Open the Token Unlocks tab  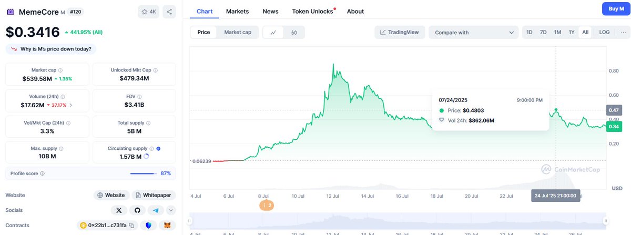pos(313,11)
